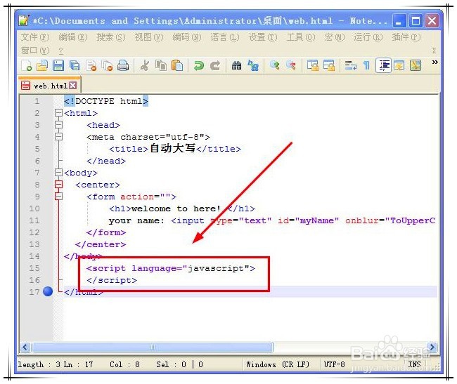Click the Close All documents icon
This screenshot has height=384, width=457.
coord(107,65)
